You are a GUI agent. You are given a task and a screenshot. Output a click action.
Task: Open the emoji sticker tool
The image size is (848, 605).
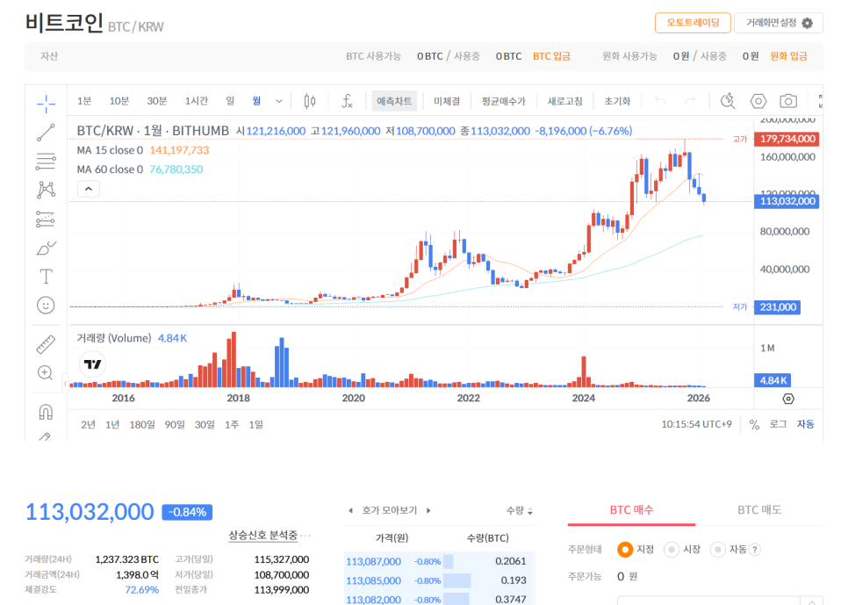pyautogui.click(x=46, y=306)
